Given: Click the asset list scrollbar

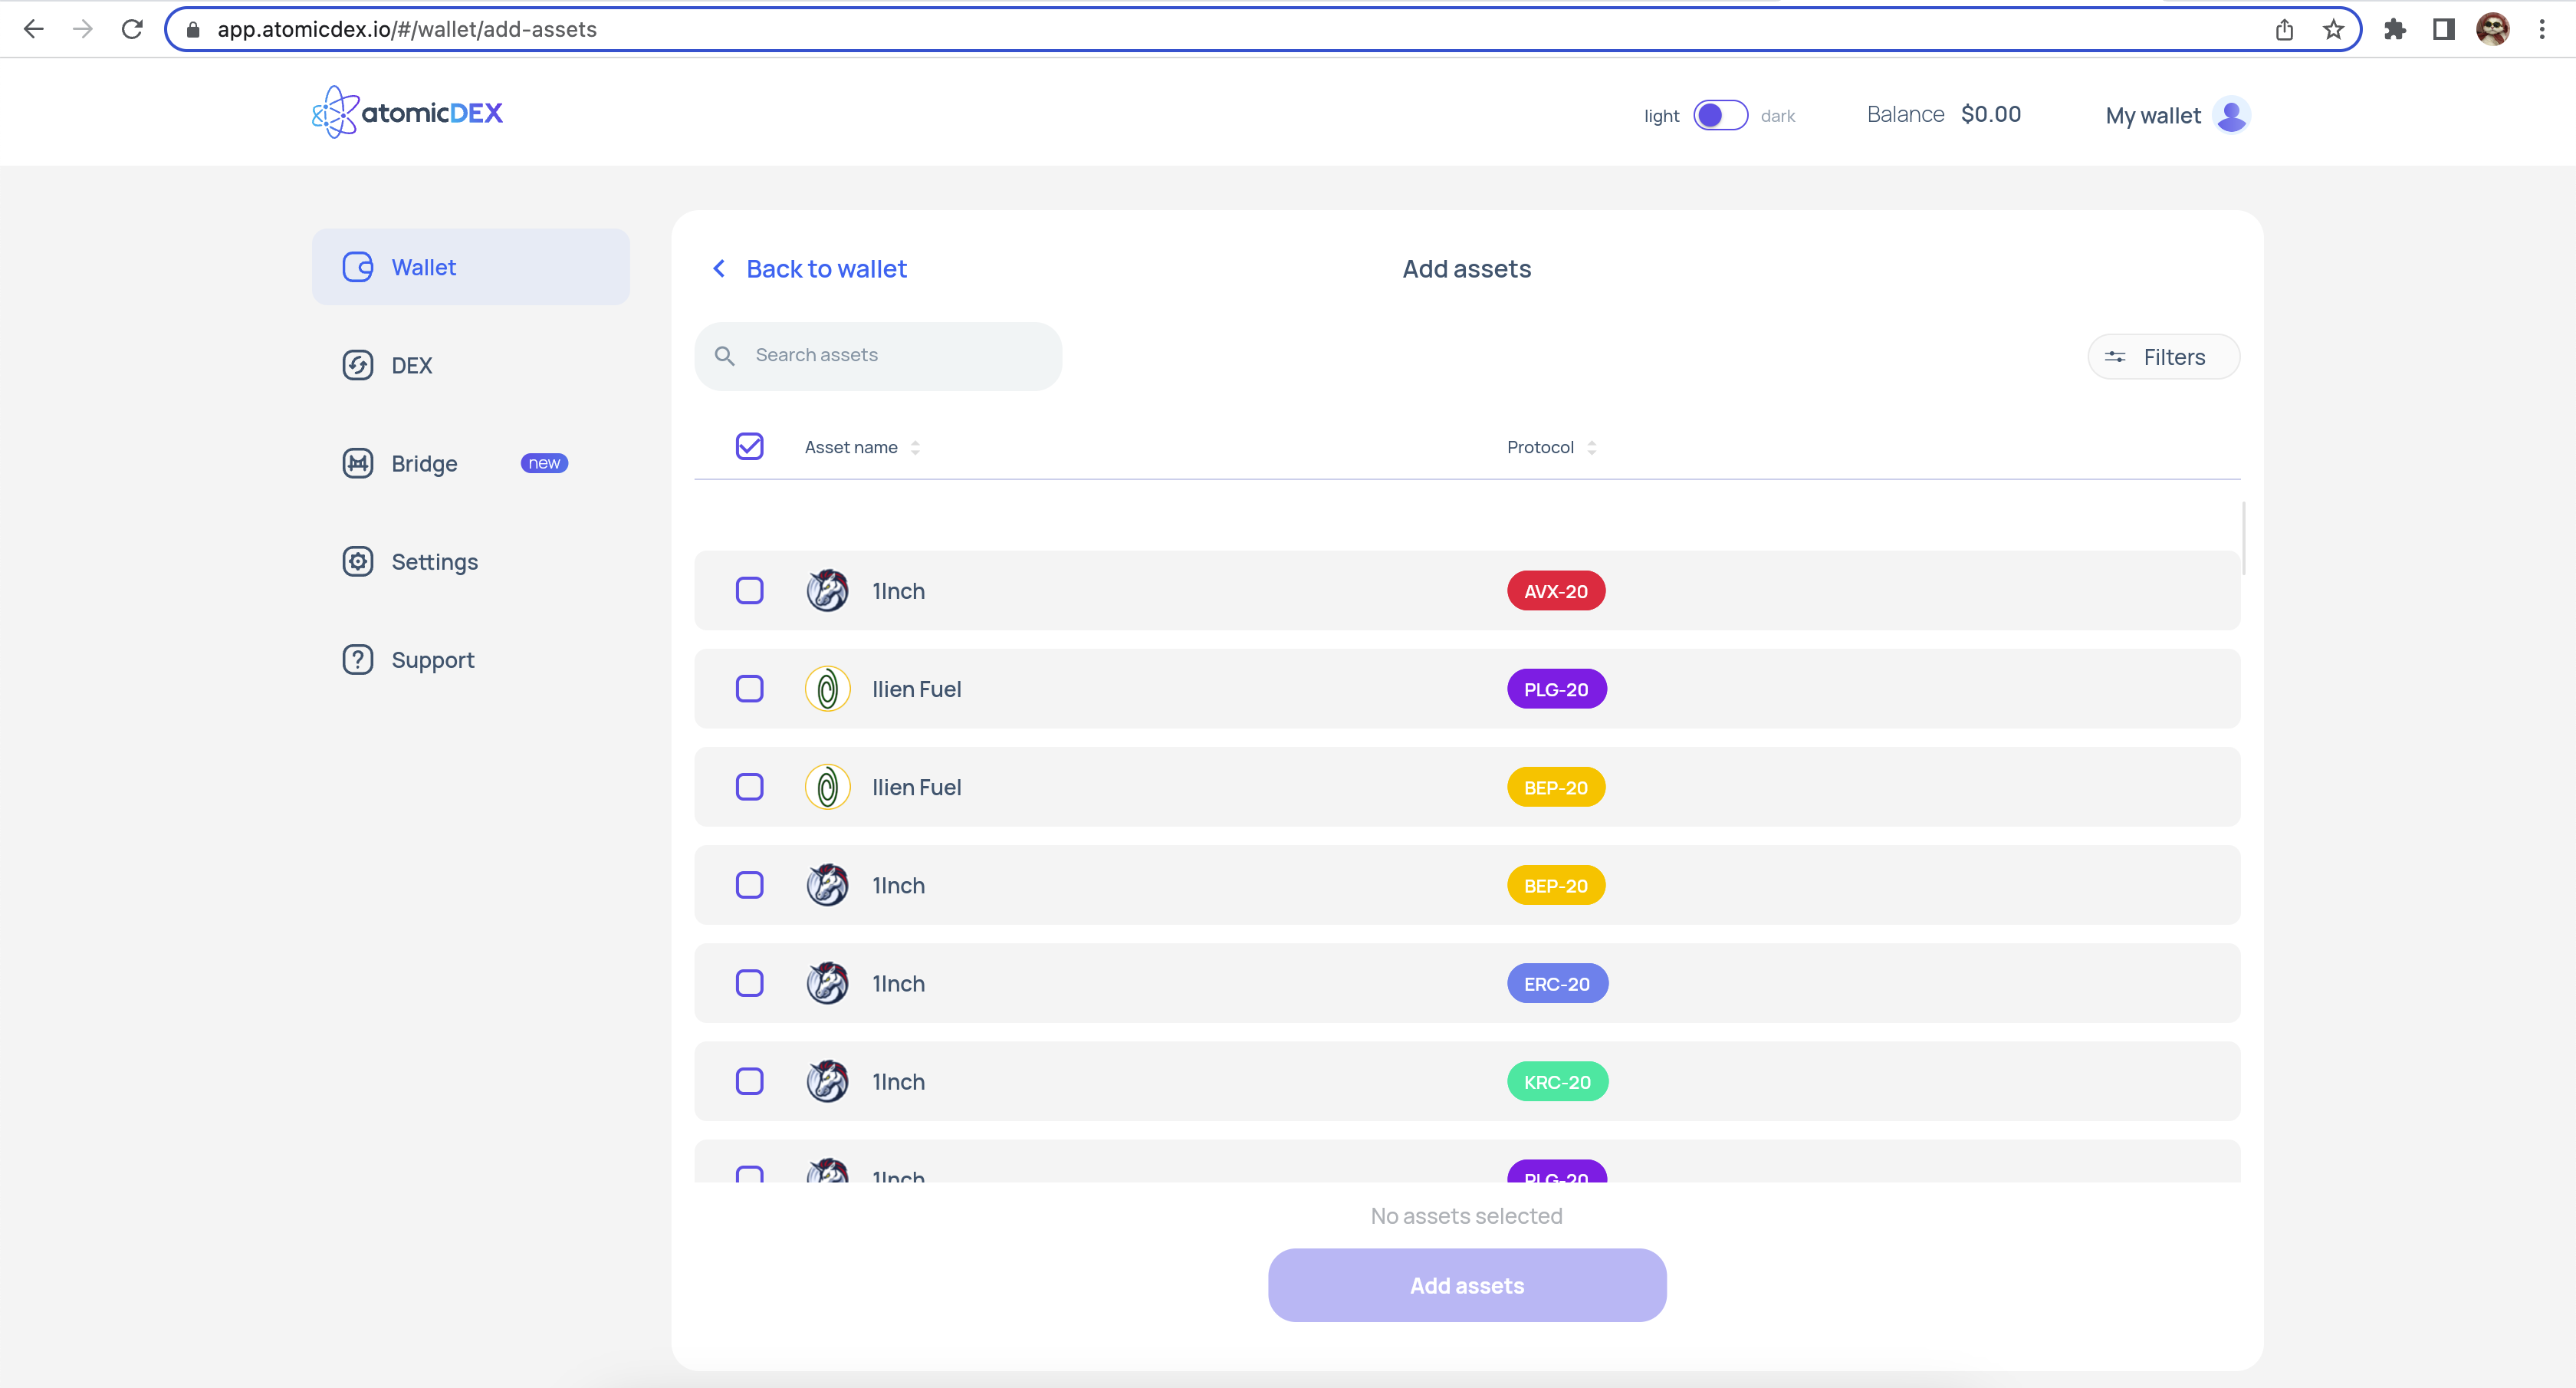Looking at the screenshot, I should (x=2243, y=538).
